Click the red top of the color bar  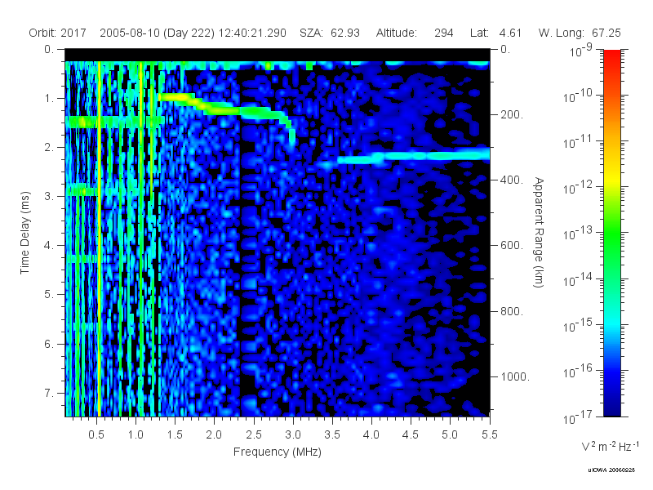pyautogui.click(x=611, y=56)
